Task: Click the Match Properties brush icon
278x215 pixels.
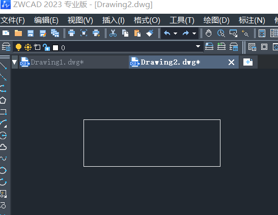Action: tap(150, 33)
